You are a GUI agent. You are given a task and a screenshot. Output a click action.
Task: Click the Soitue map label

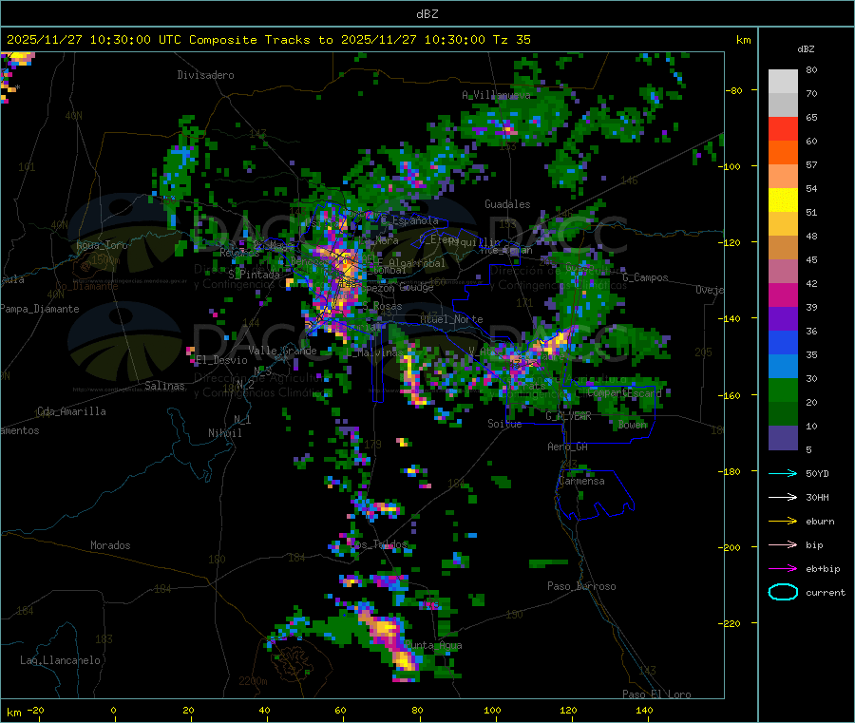click(504, 424)
